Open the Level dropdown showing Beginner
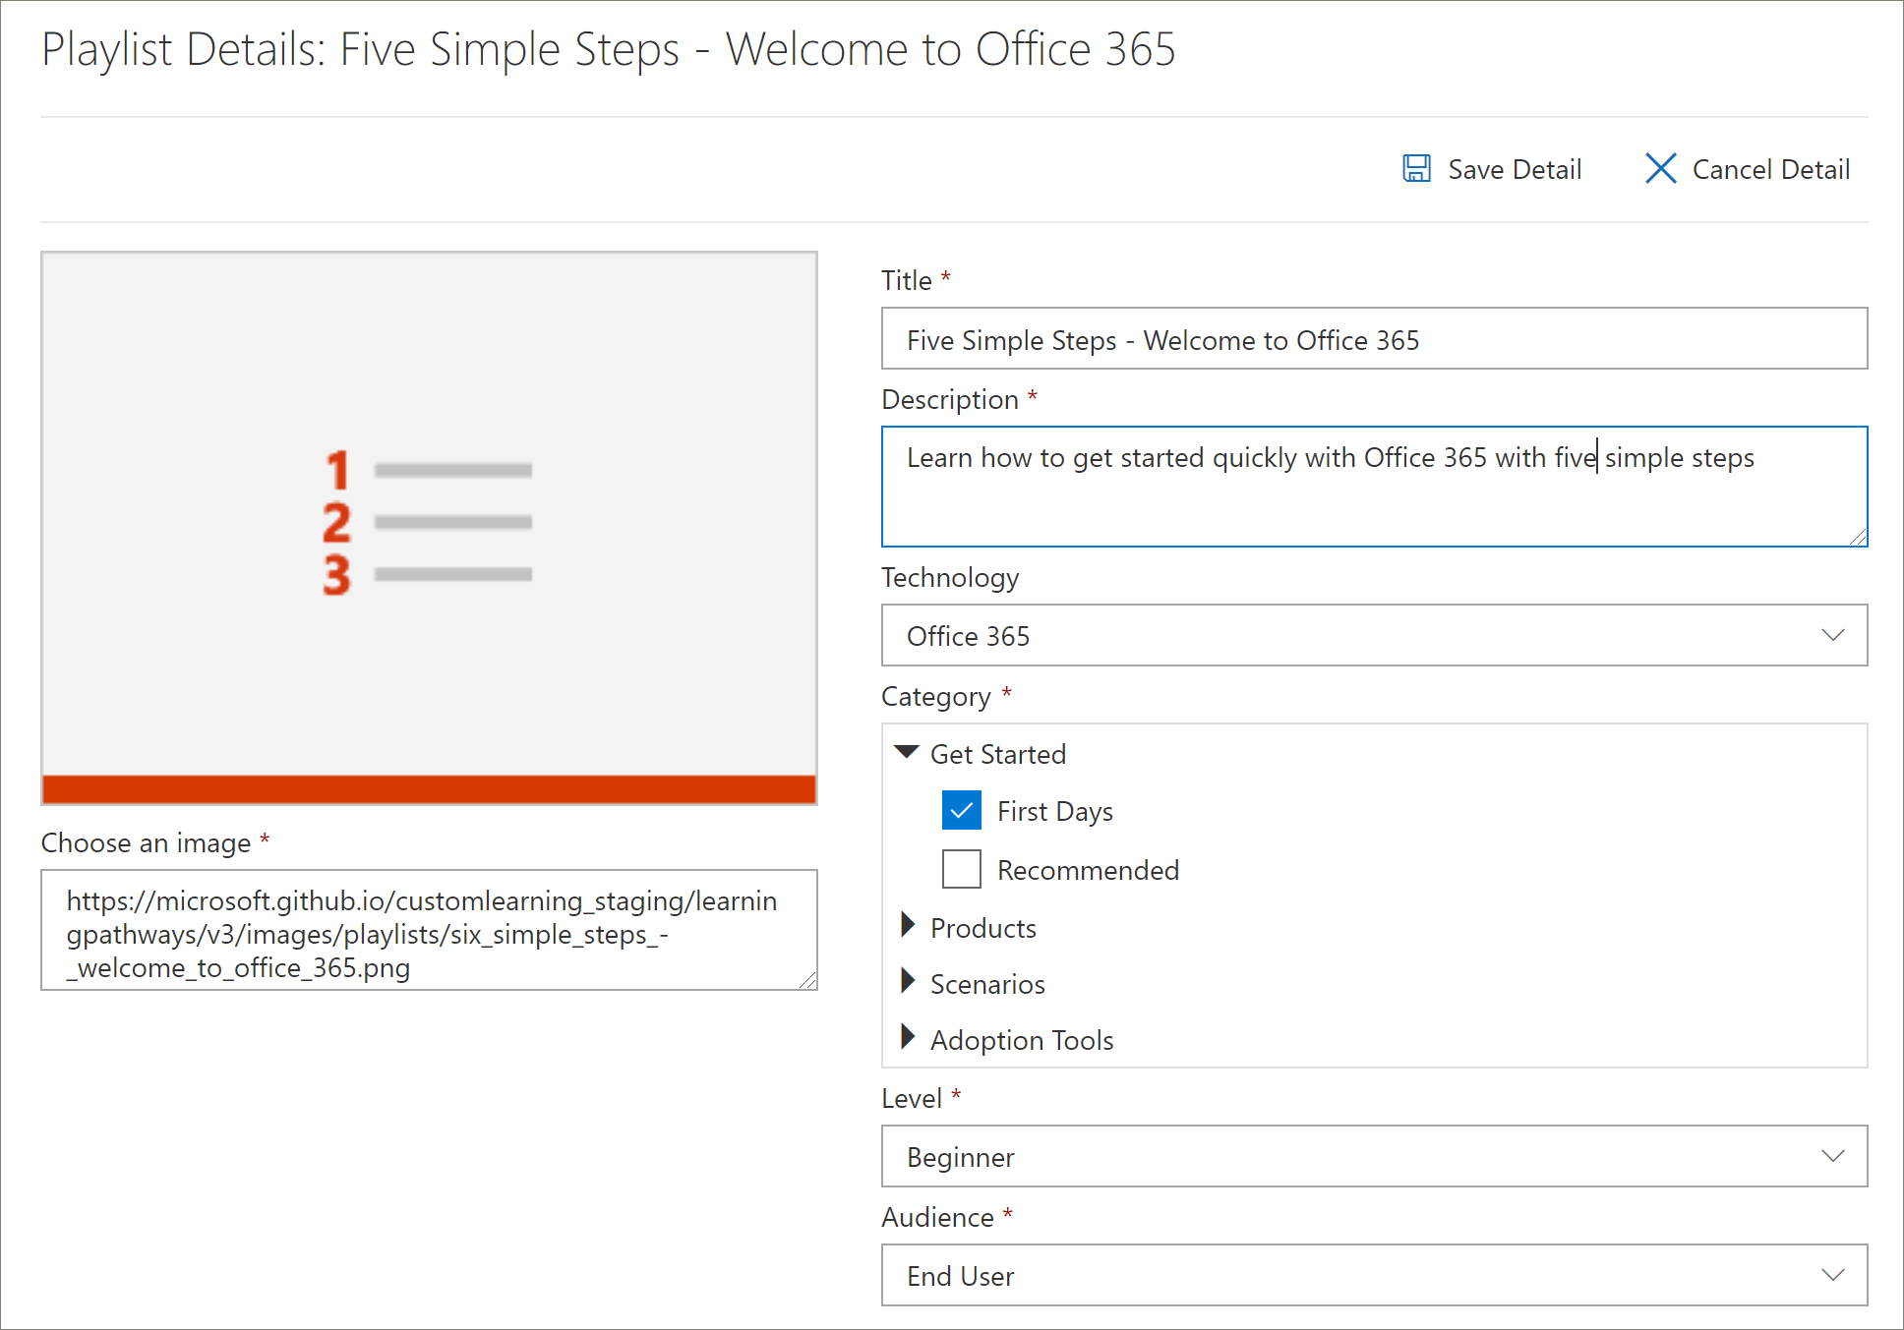 [x=1374, y=1156]
